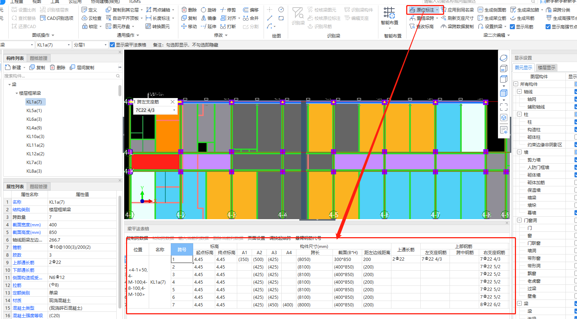Click 复制跨数据 in beam table toolbar
577x319 pixels.
[137, 238]
